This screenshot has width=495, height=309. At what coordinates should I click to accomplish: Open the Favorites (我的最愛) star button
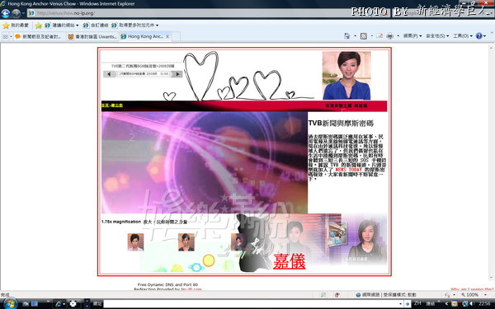coord(16,26)
